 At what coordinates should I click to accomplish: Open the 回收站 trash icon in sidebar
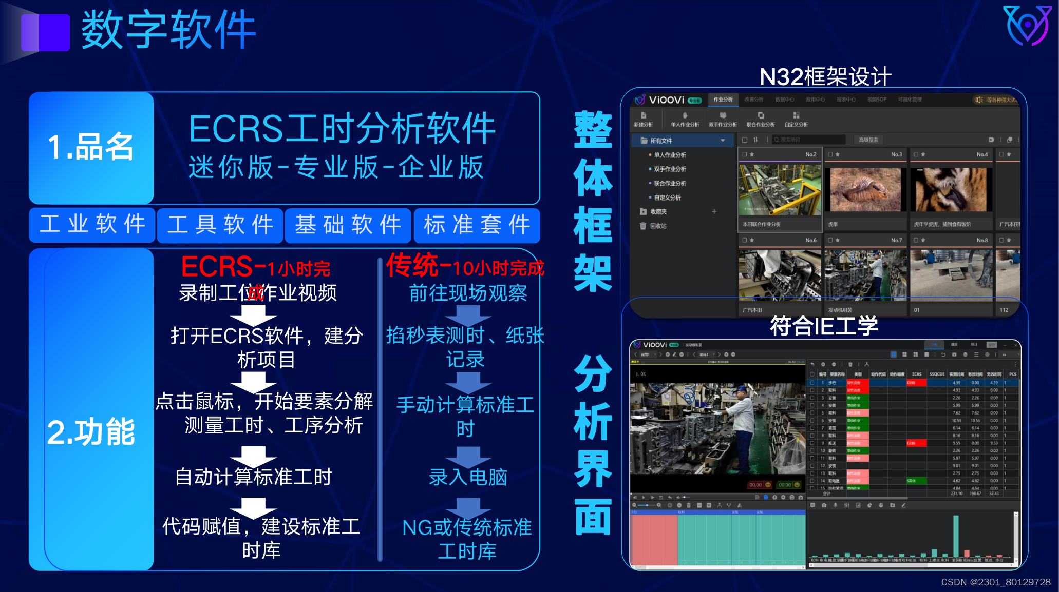click(x=643, y=226)
